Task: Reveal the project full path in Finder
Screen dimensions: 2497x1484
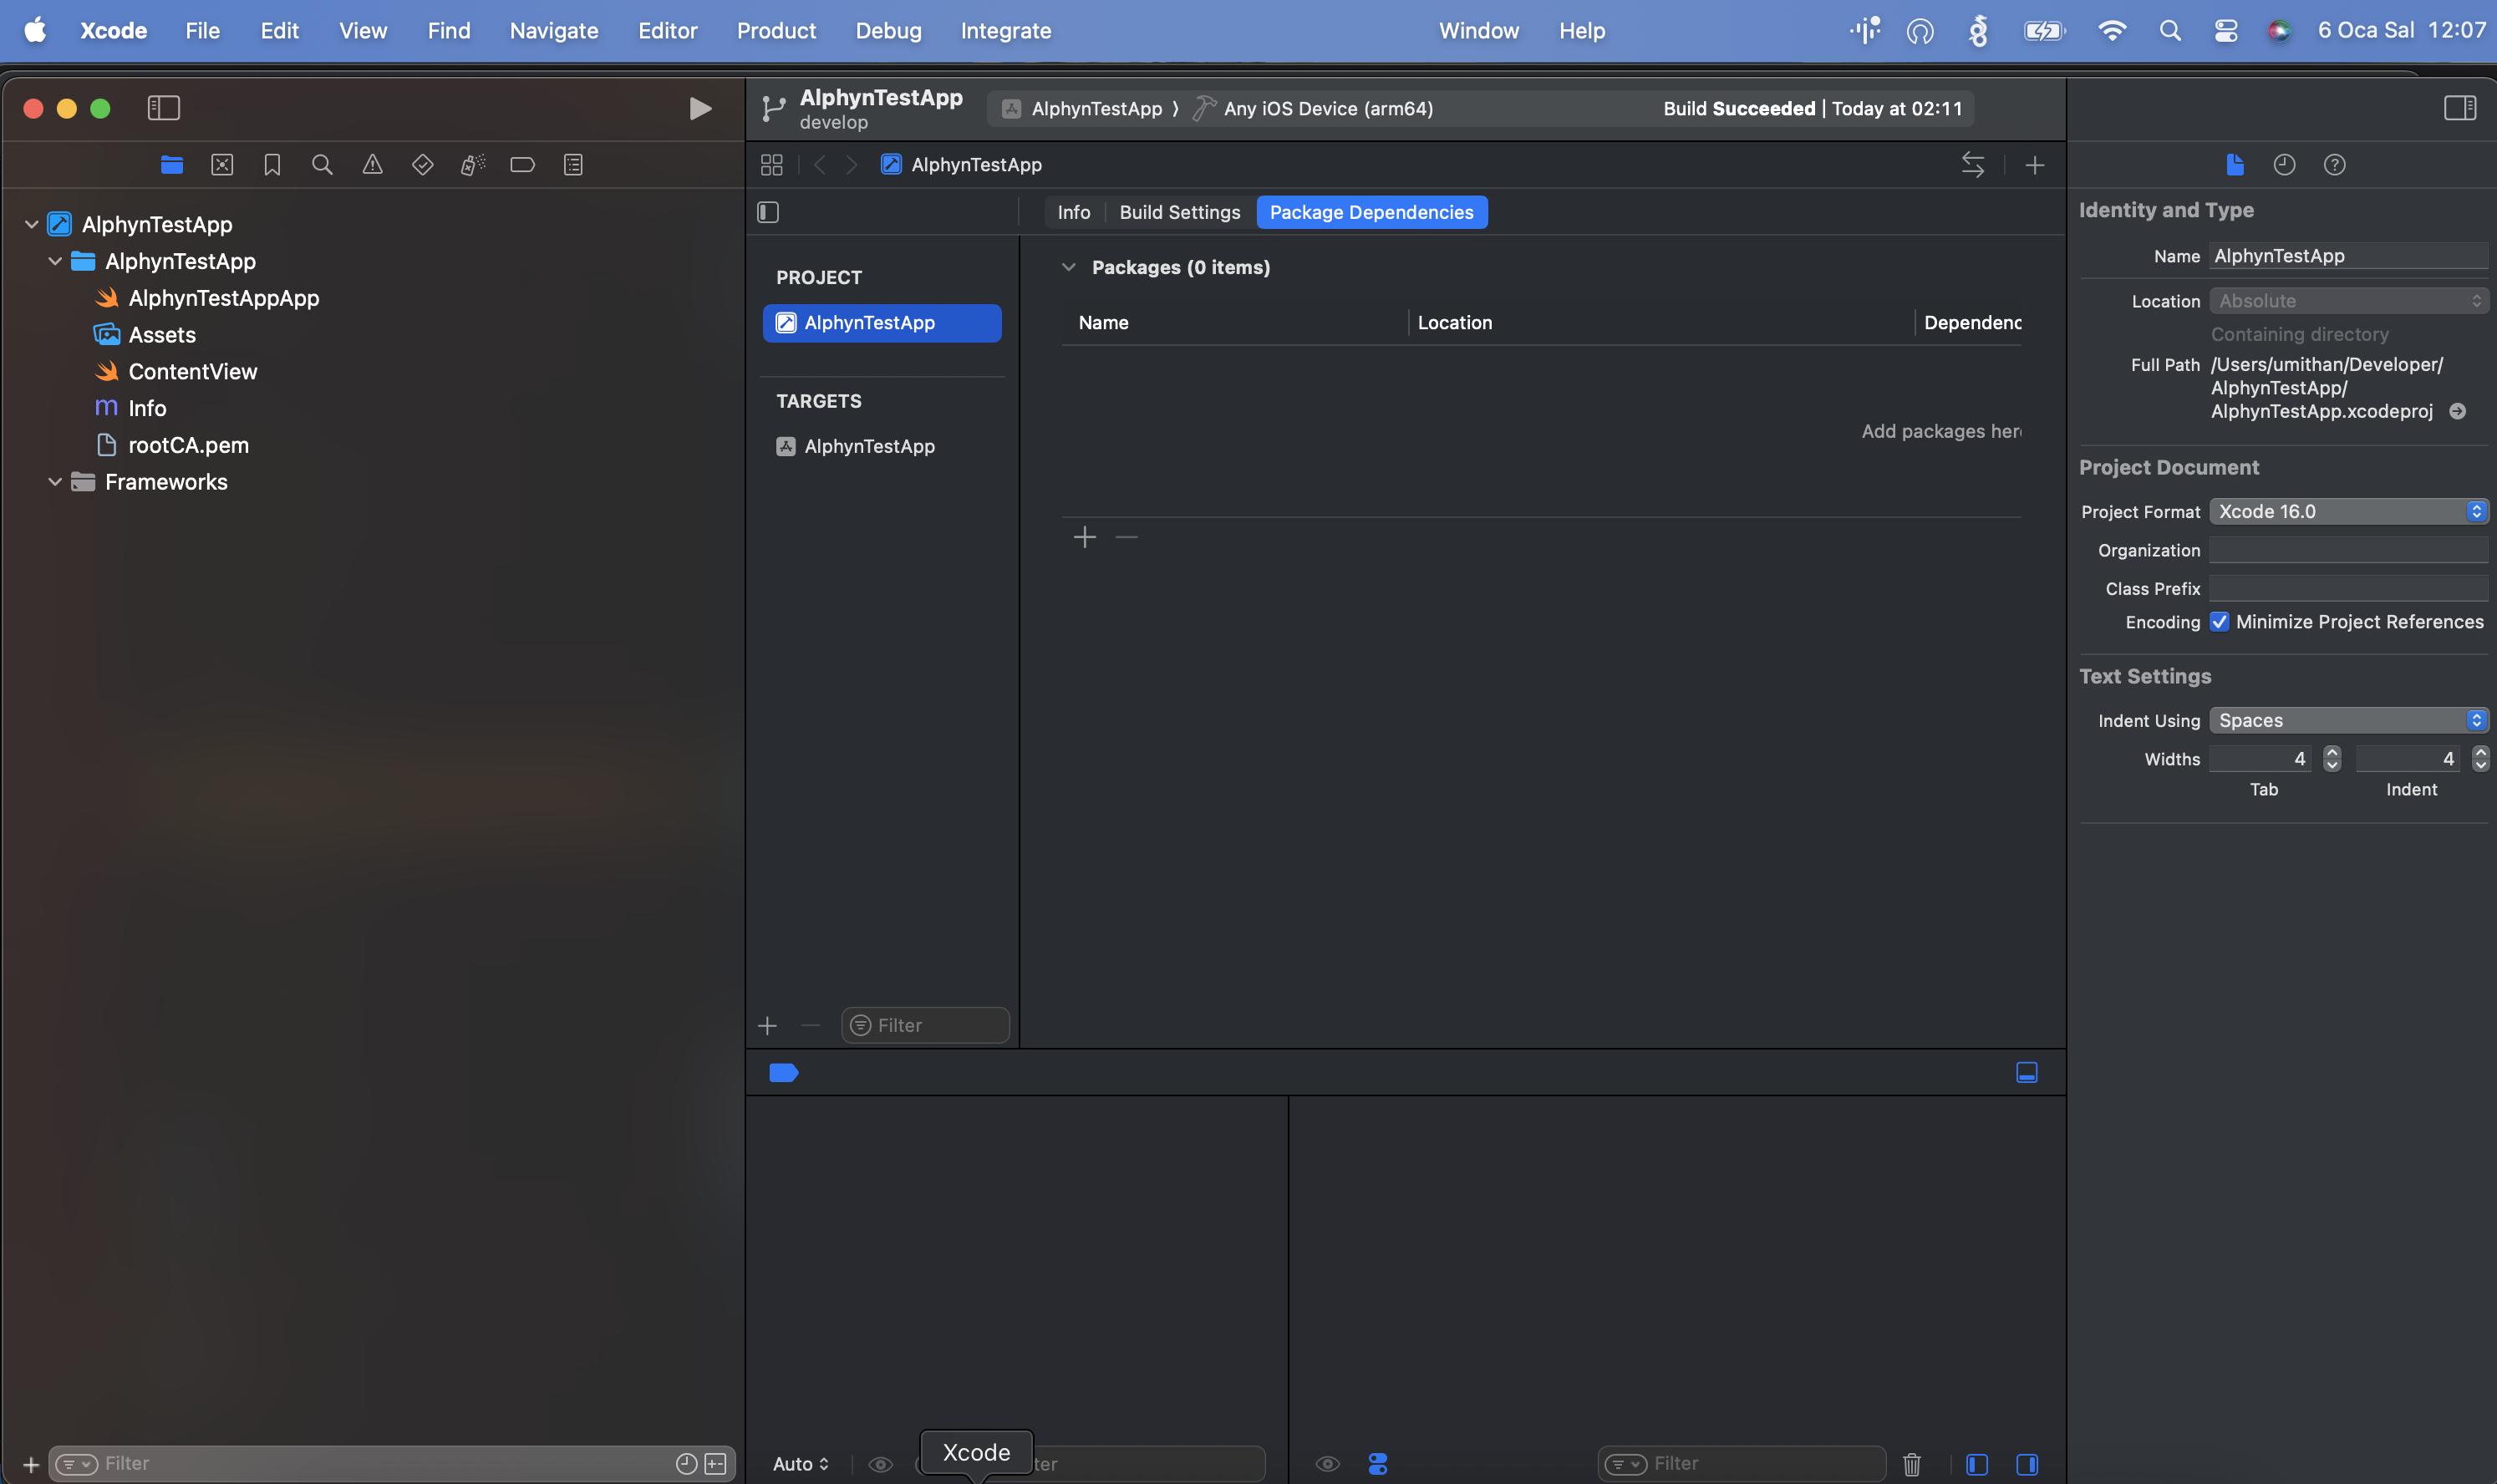Action: (x=2457, y=411)
